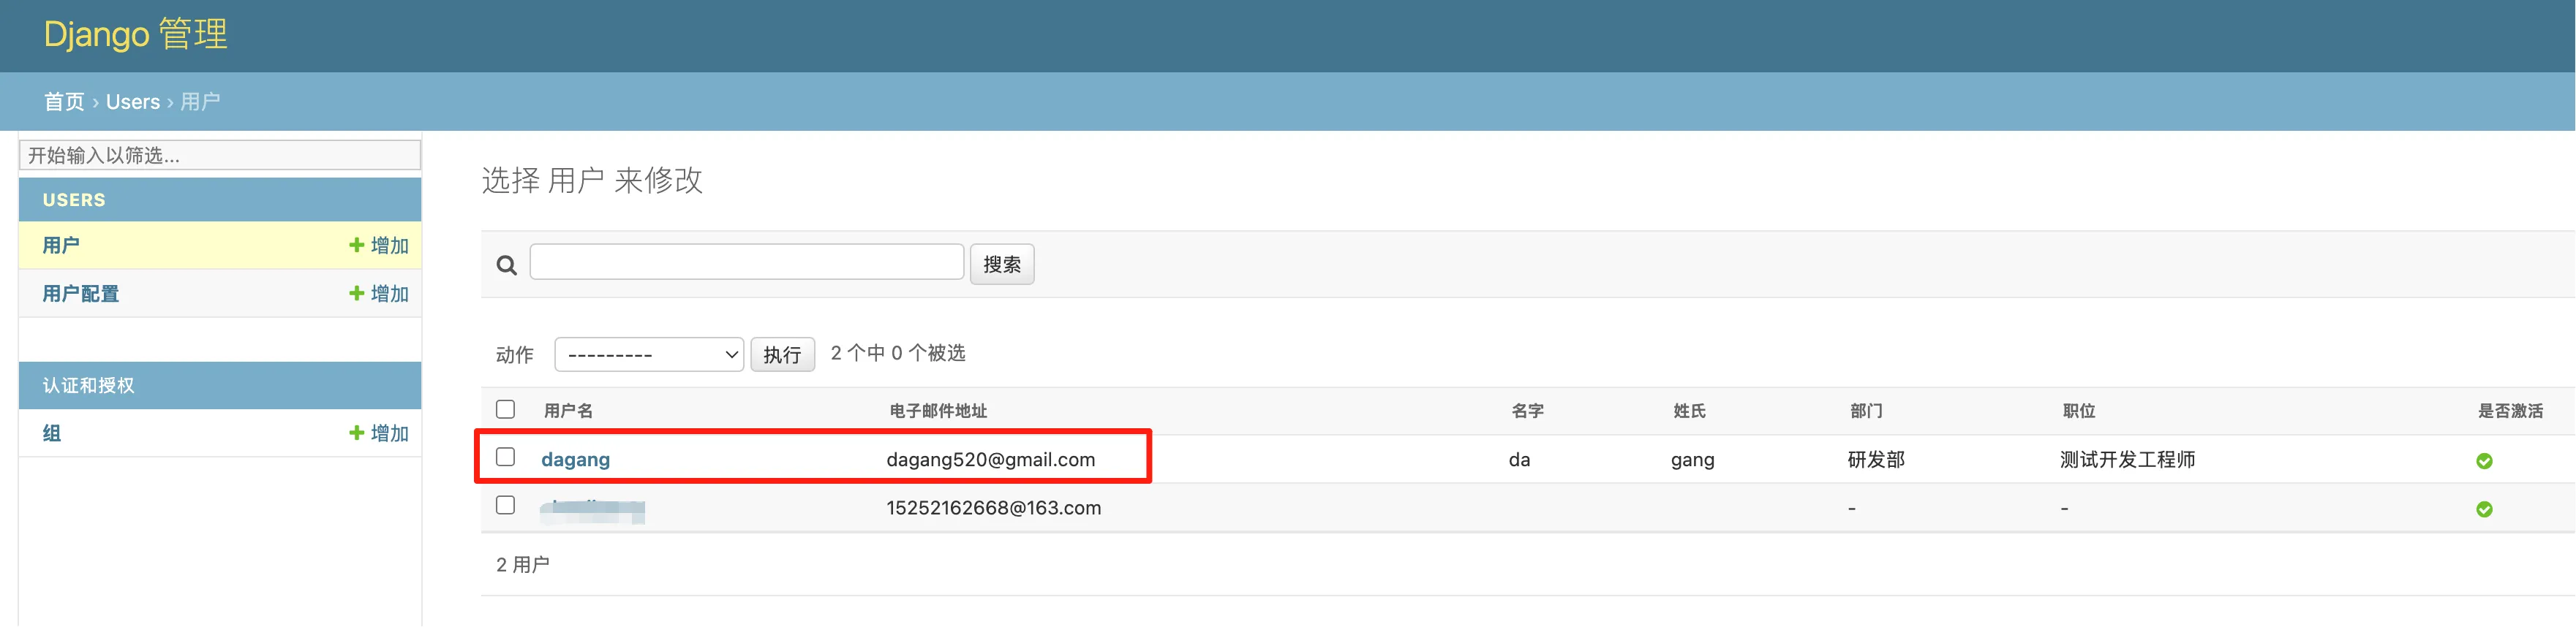The height and width of the screenshot is (627, 2576).
Task: Toggle the select-all checkbox in table header
Action: click(x=506, y=409)
